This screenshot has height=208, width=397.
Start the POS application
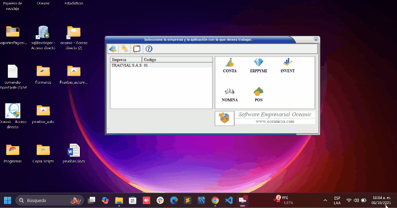coord(258,94)
